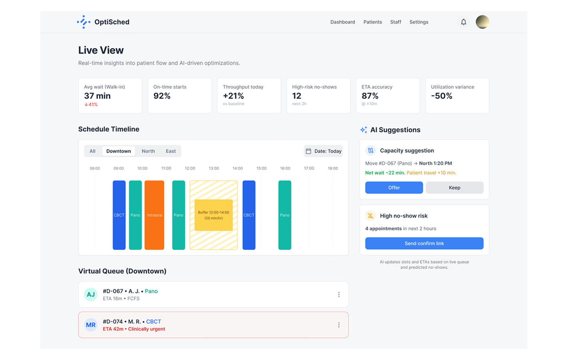Click the AJ patient avatar
Viewport: 568px width, 360px height.
point(91,294)
